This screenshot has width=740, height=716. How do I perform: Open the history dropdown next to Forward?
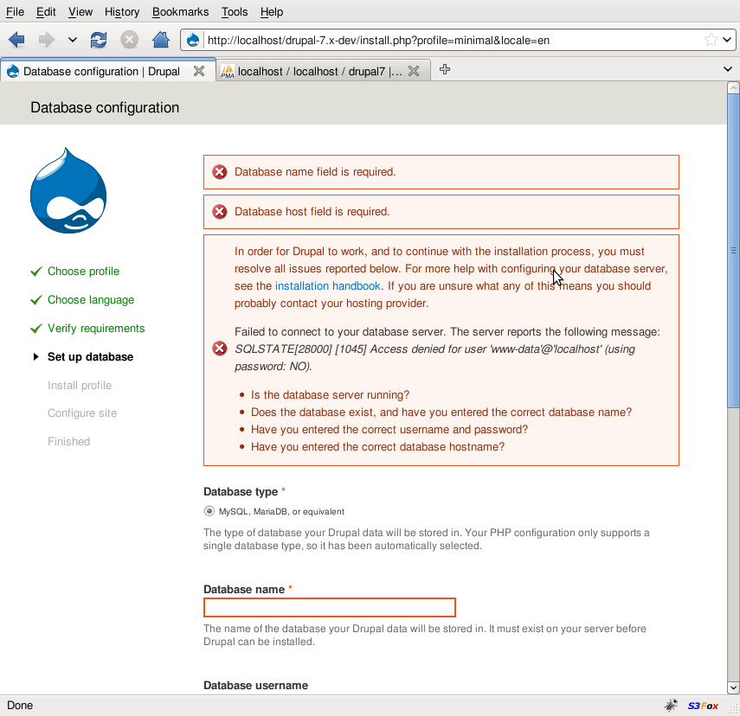click(72, 40)
